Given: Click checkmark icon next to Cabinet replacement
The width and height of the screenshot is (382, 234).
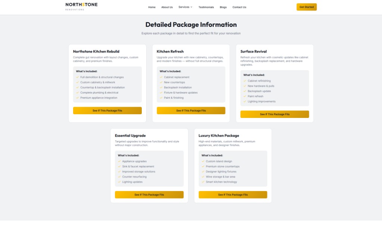Looking at the screenshot, I should tap(161, 77).
